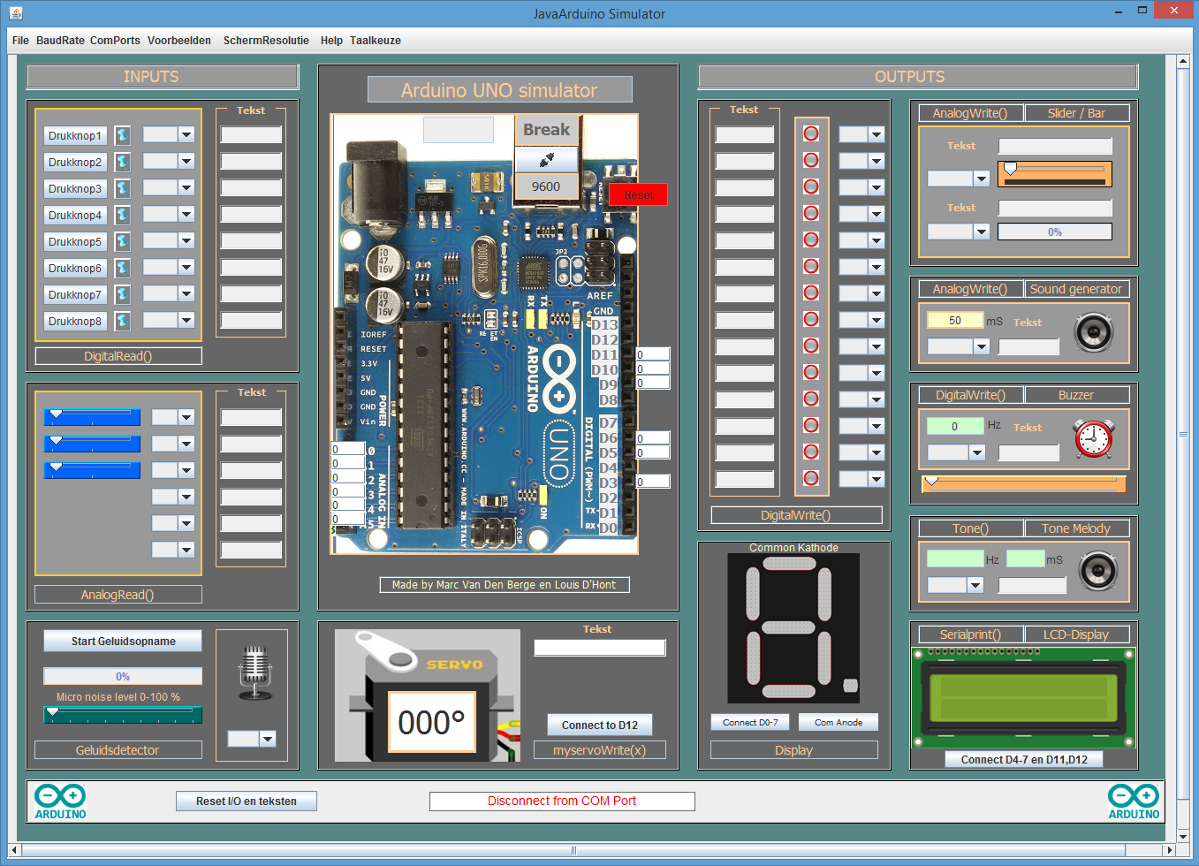This screenshot has height=866, width=1199.
Task: Open the pin dropdown for Drukknop8
Action: (x=186, y=320)
